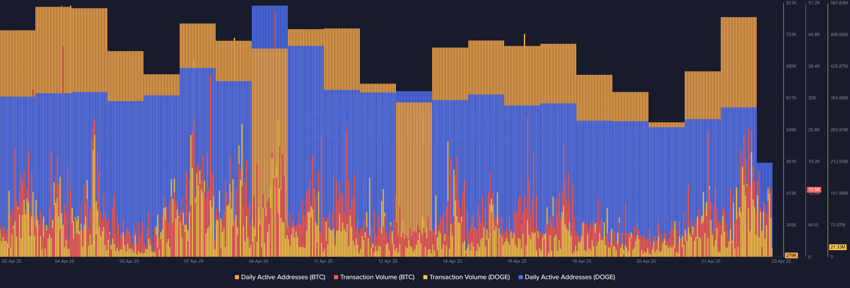This screenshot has width=850, height=288.
Task: Click the orange BTC active addresses legend swatch
Action: point(237,277)
